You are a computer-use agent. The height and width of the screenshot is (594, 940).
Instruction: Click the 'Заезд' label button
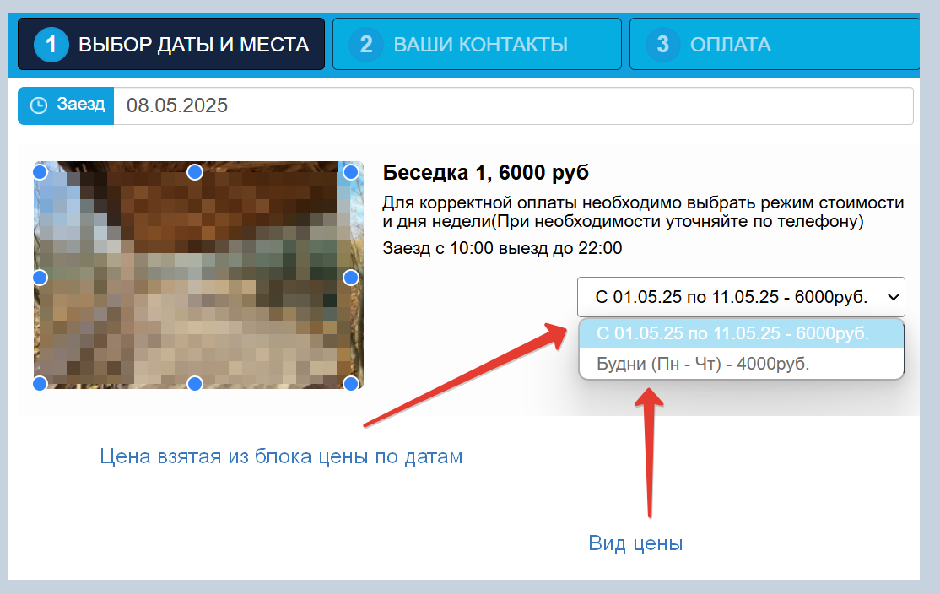tap(66, 106)
